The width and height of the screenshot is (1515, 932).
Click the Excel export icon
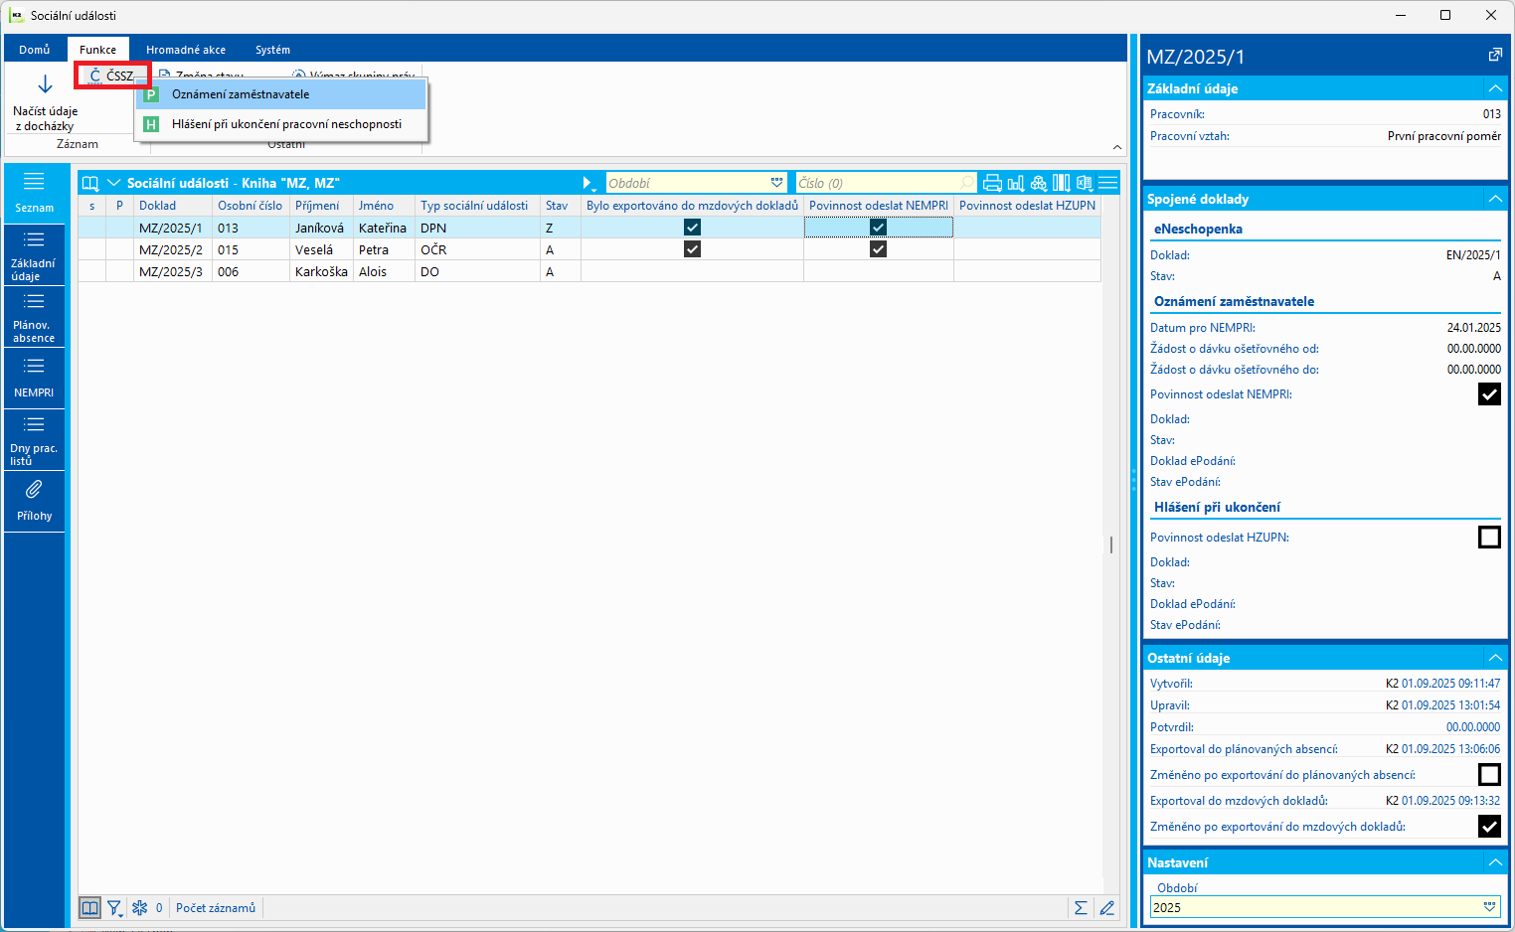coord(1085,183)
